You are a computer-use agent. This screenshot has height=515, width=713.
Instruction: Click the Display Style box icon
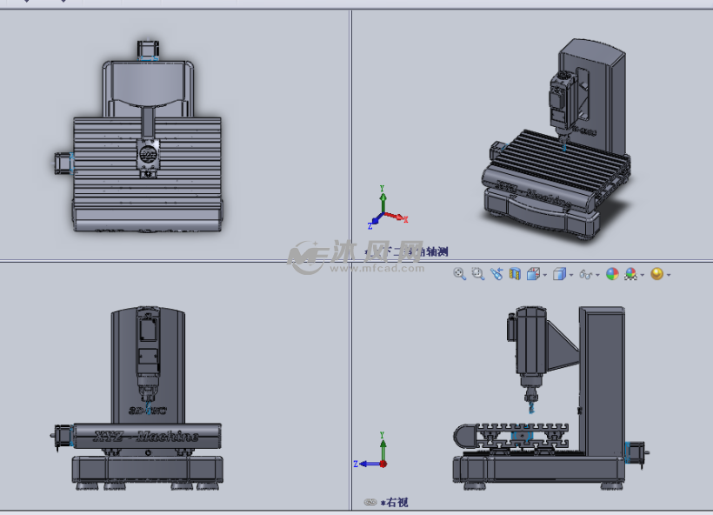tap(559, 274)
